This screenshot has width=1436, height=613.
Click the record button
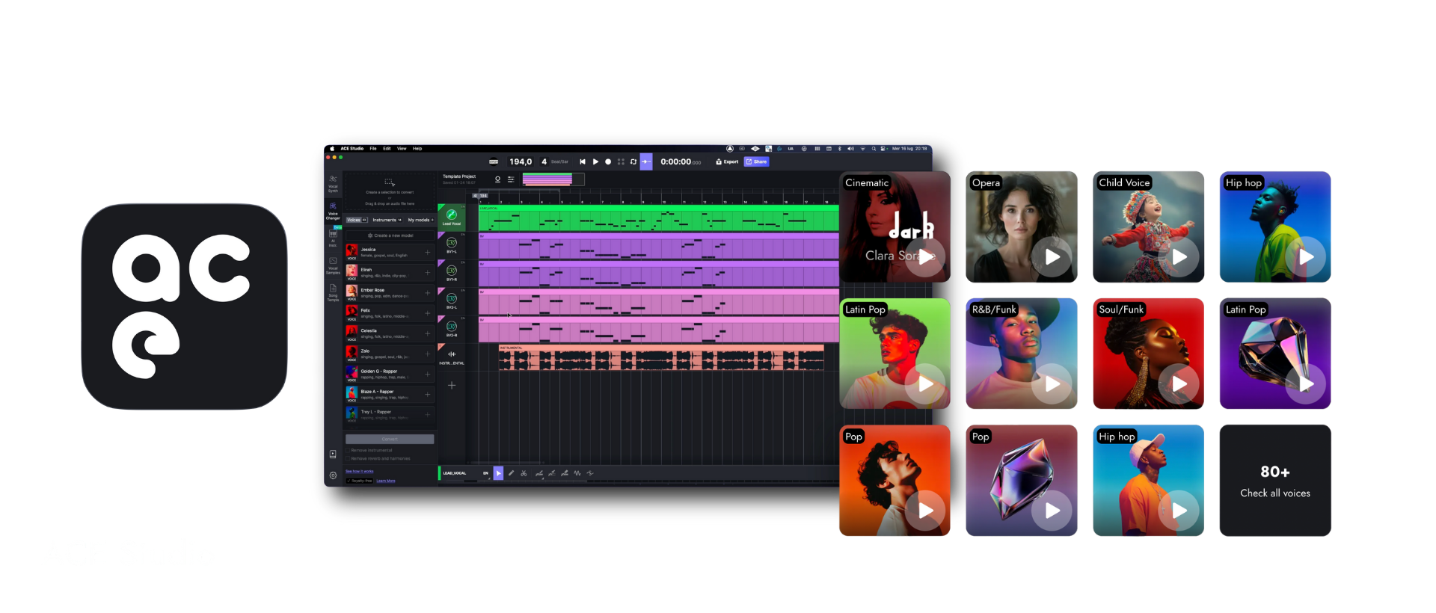608,161
